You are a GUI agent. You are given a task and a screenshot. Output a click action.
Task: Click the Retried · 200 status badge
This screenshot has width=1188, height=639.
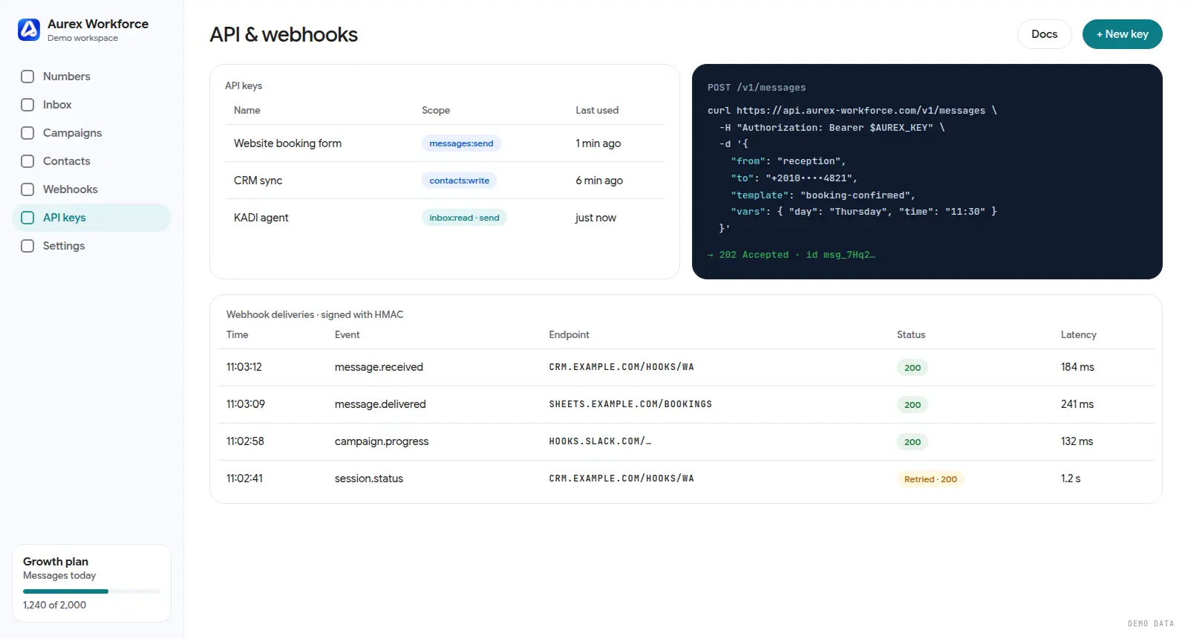point(930,479)
